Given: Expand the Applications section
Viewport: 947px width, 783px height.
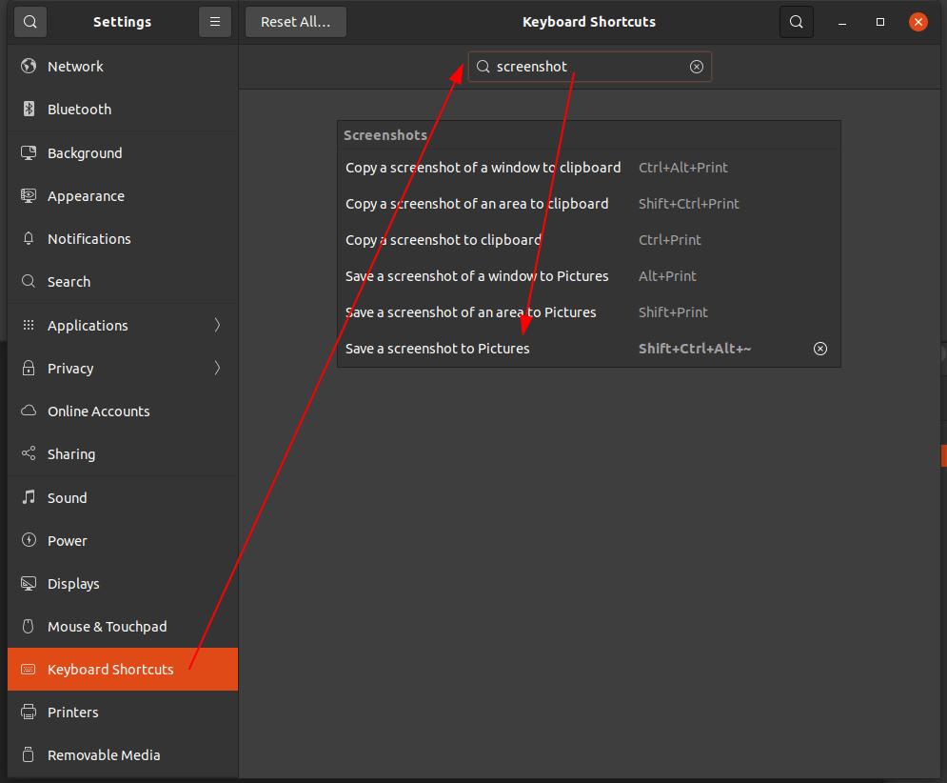Looking at the screenshot, I should [122, 325].
